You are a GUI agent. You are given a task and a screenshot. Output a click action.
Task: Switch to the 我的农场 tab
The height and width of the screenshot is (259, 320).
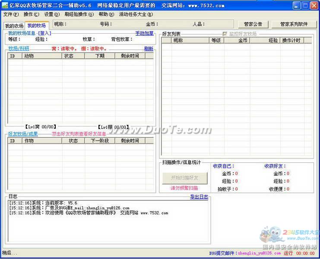click(14, 26)
